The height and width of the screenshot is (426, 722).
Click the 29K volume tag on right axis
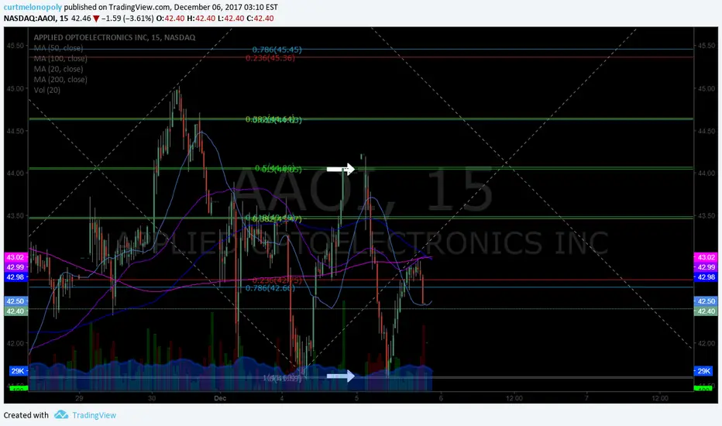[704, 371]
